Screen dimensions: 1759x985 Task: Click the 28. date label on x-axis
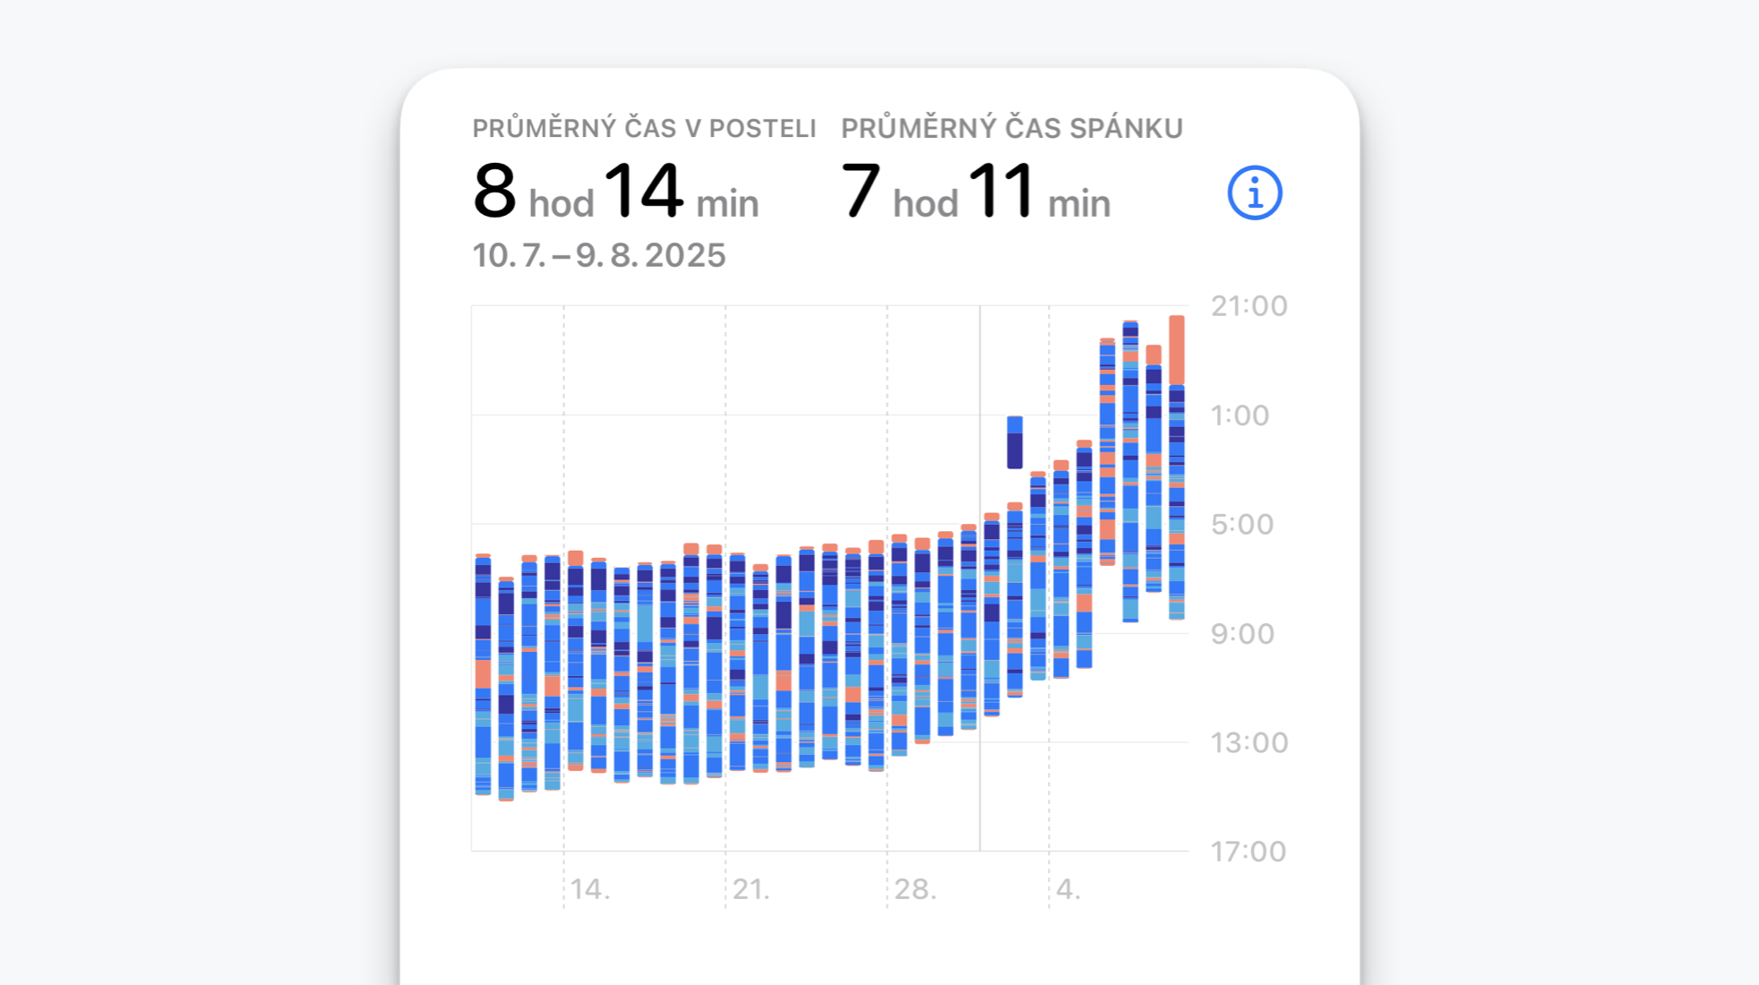(x=914, y=889)
